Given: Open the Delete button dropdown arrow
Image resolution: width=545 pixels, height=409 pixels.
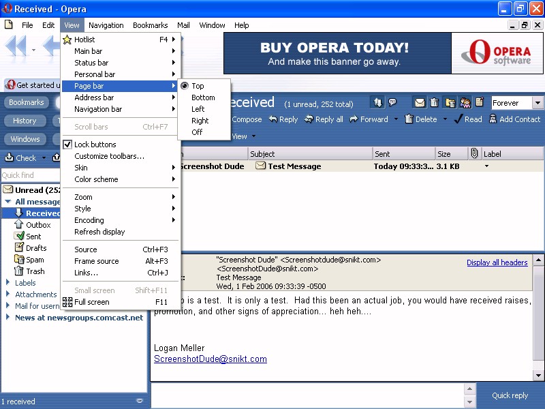Looking at the screenshot, I should (445, 119).
